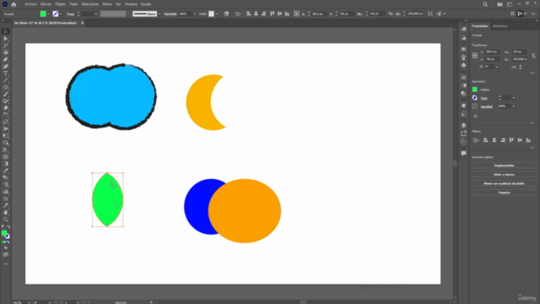Image resolution: width=540 pixels, height=304 pixels.
Task: Click the Desplazamiento quick action button
Action: (504, 166)
